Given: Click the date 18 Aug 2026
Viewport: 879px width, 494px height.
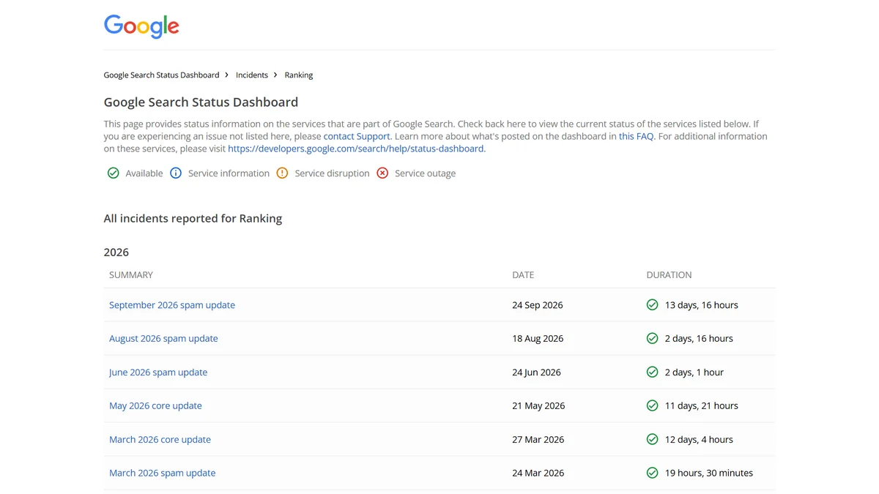Looking at the screenshot, I should coord(538,339).
